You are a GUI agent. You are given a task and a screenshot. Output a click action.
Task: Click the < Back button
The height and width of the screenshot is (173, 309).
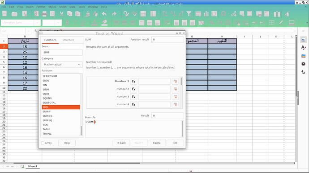pyautogui.click(x=121, y=143)
